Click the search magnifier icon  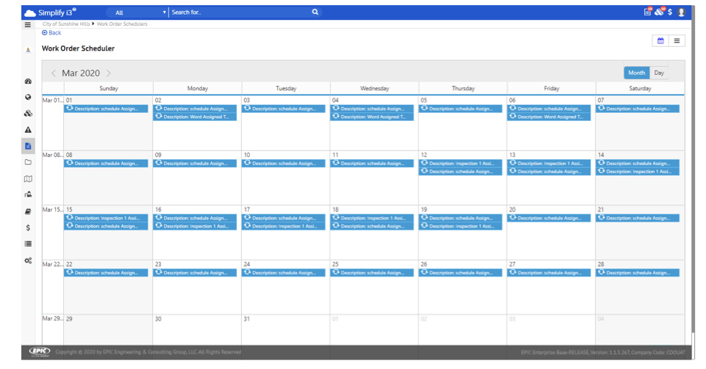pyautogui.click(x=315, y=12)
